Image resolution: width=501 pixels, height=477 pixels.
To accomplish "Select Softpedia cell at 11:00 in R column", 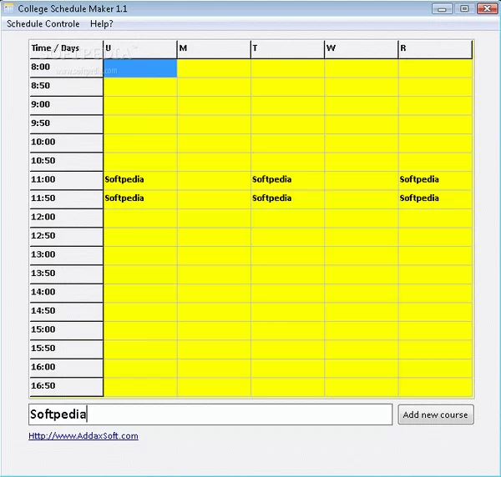I will tap(435, 181).
